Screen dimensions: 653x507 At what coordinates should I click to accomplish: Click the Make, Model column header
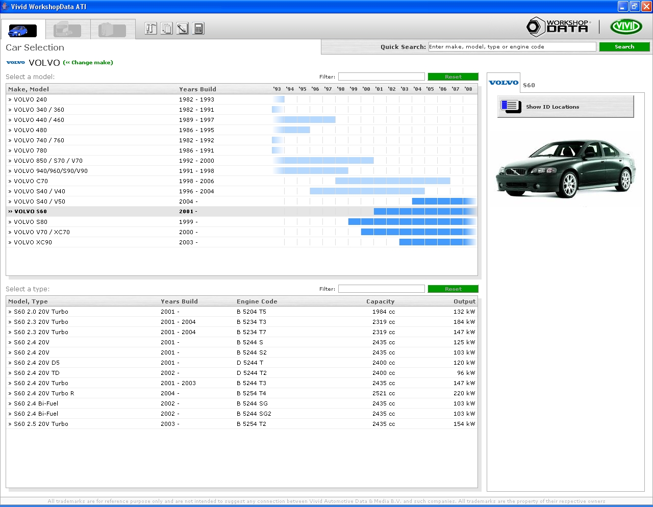29,89
